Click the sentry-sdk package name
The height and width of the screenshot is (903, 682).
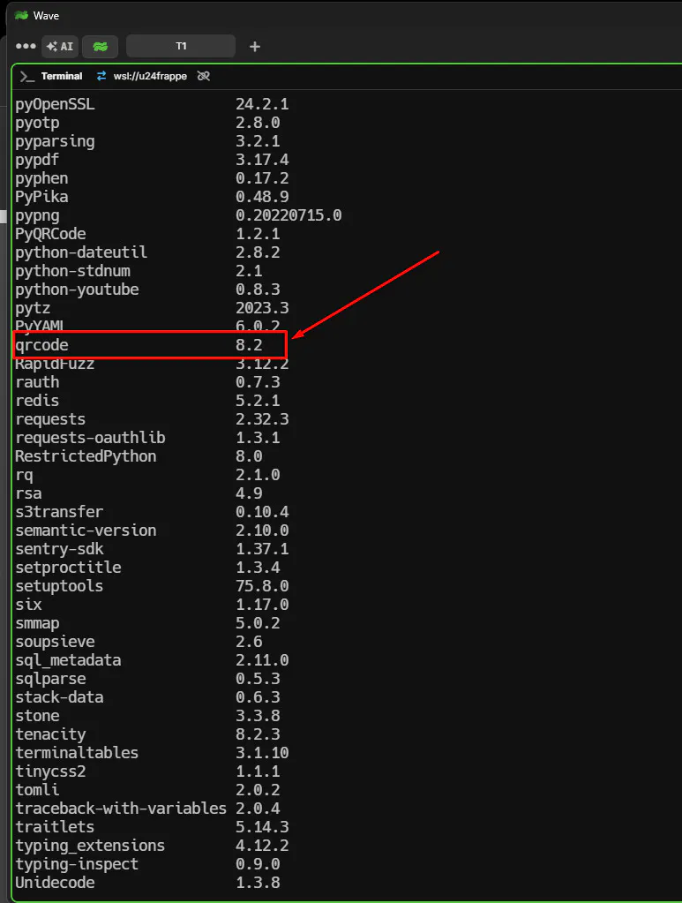59,549
